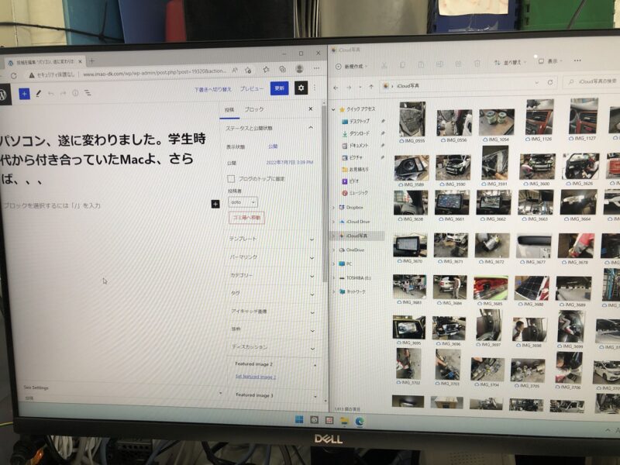Open the document Details info icon
This screenshot has height=465, width=620.
click(x=75, y=93)
